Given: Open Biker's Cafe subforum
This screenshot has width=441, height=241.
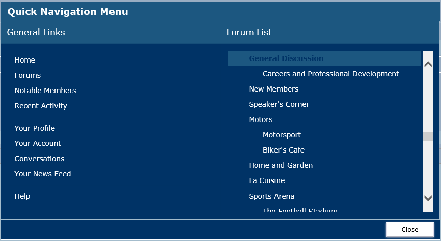Looking at the screenshot, I should pos(283,150).
